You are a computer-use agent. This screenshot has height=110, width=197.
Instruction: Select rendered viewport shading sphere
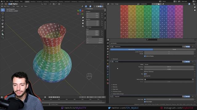pos(103,6)
